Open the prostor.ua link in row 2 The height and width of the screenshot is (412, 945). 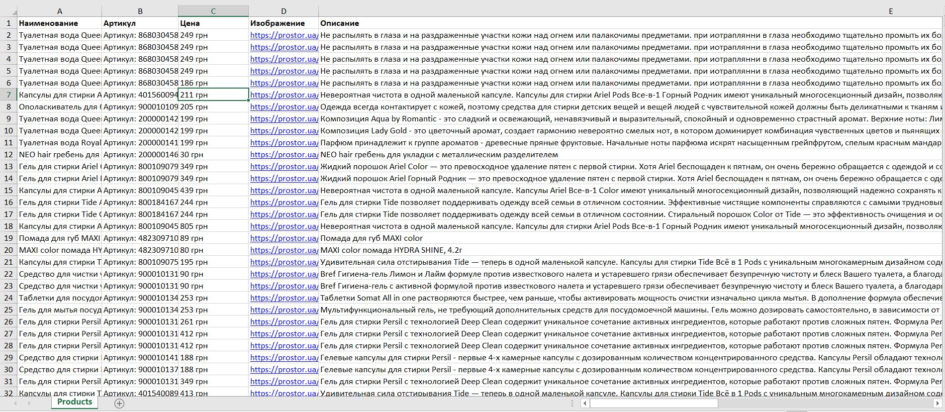pyautogui.click(x=283, y=35)
